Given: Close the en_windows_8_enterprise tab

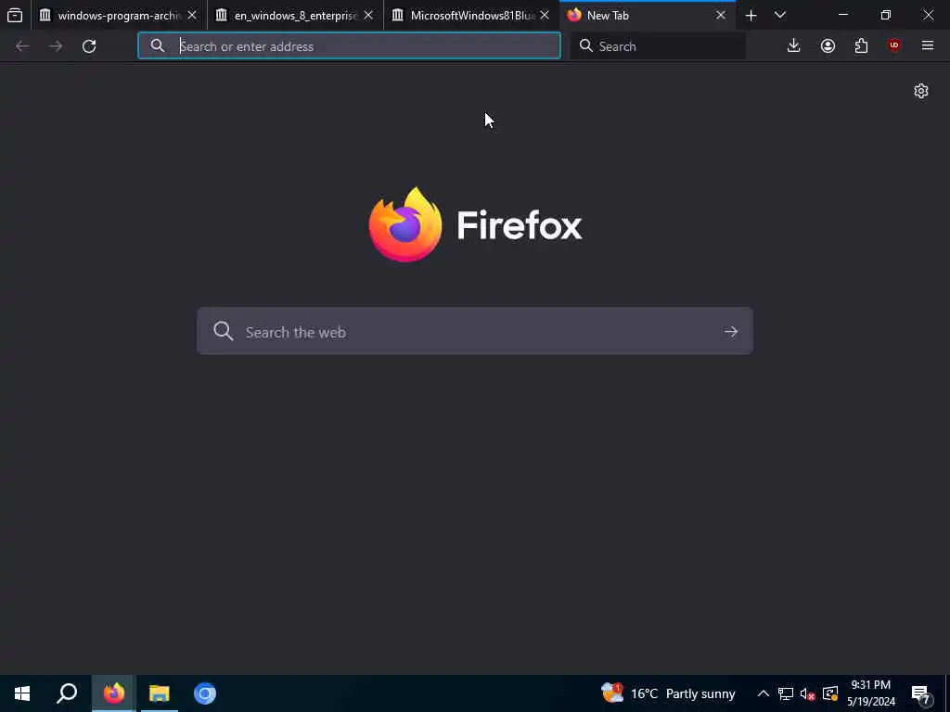Looking at the screenshot, I should tap(368, 15).
